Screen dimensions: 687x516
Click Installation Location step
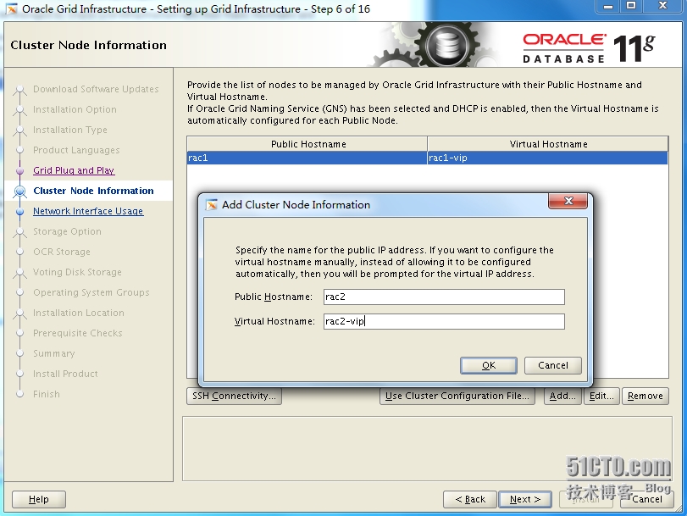79,313
